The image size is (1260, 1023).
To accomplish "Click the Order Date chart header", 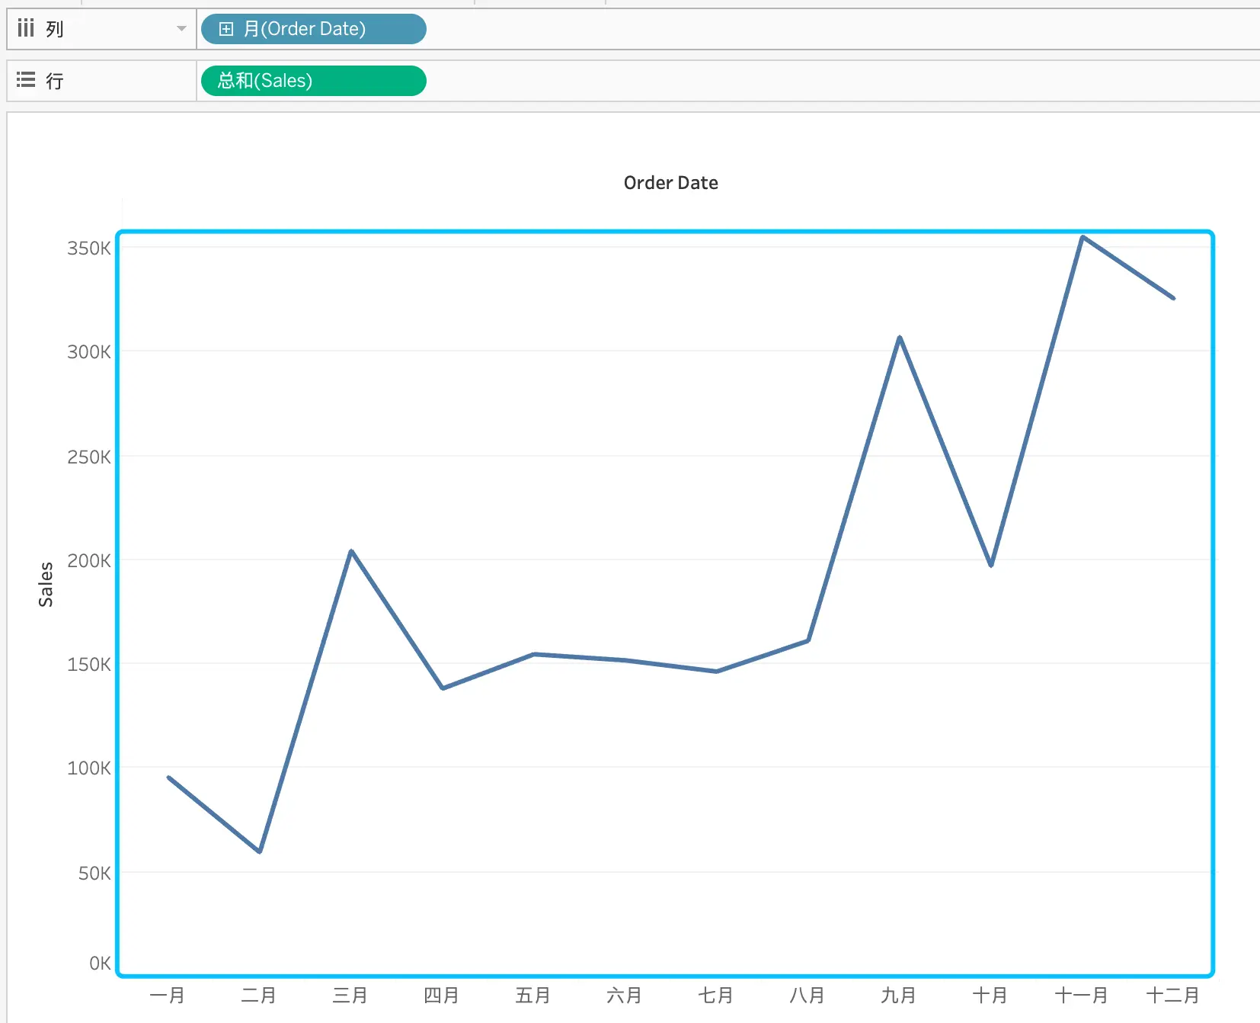I will click(x=670, y=183).
